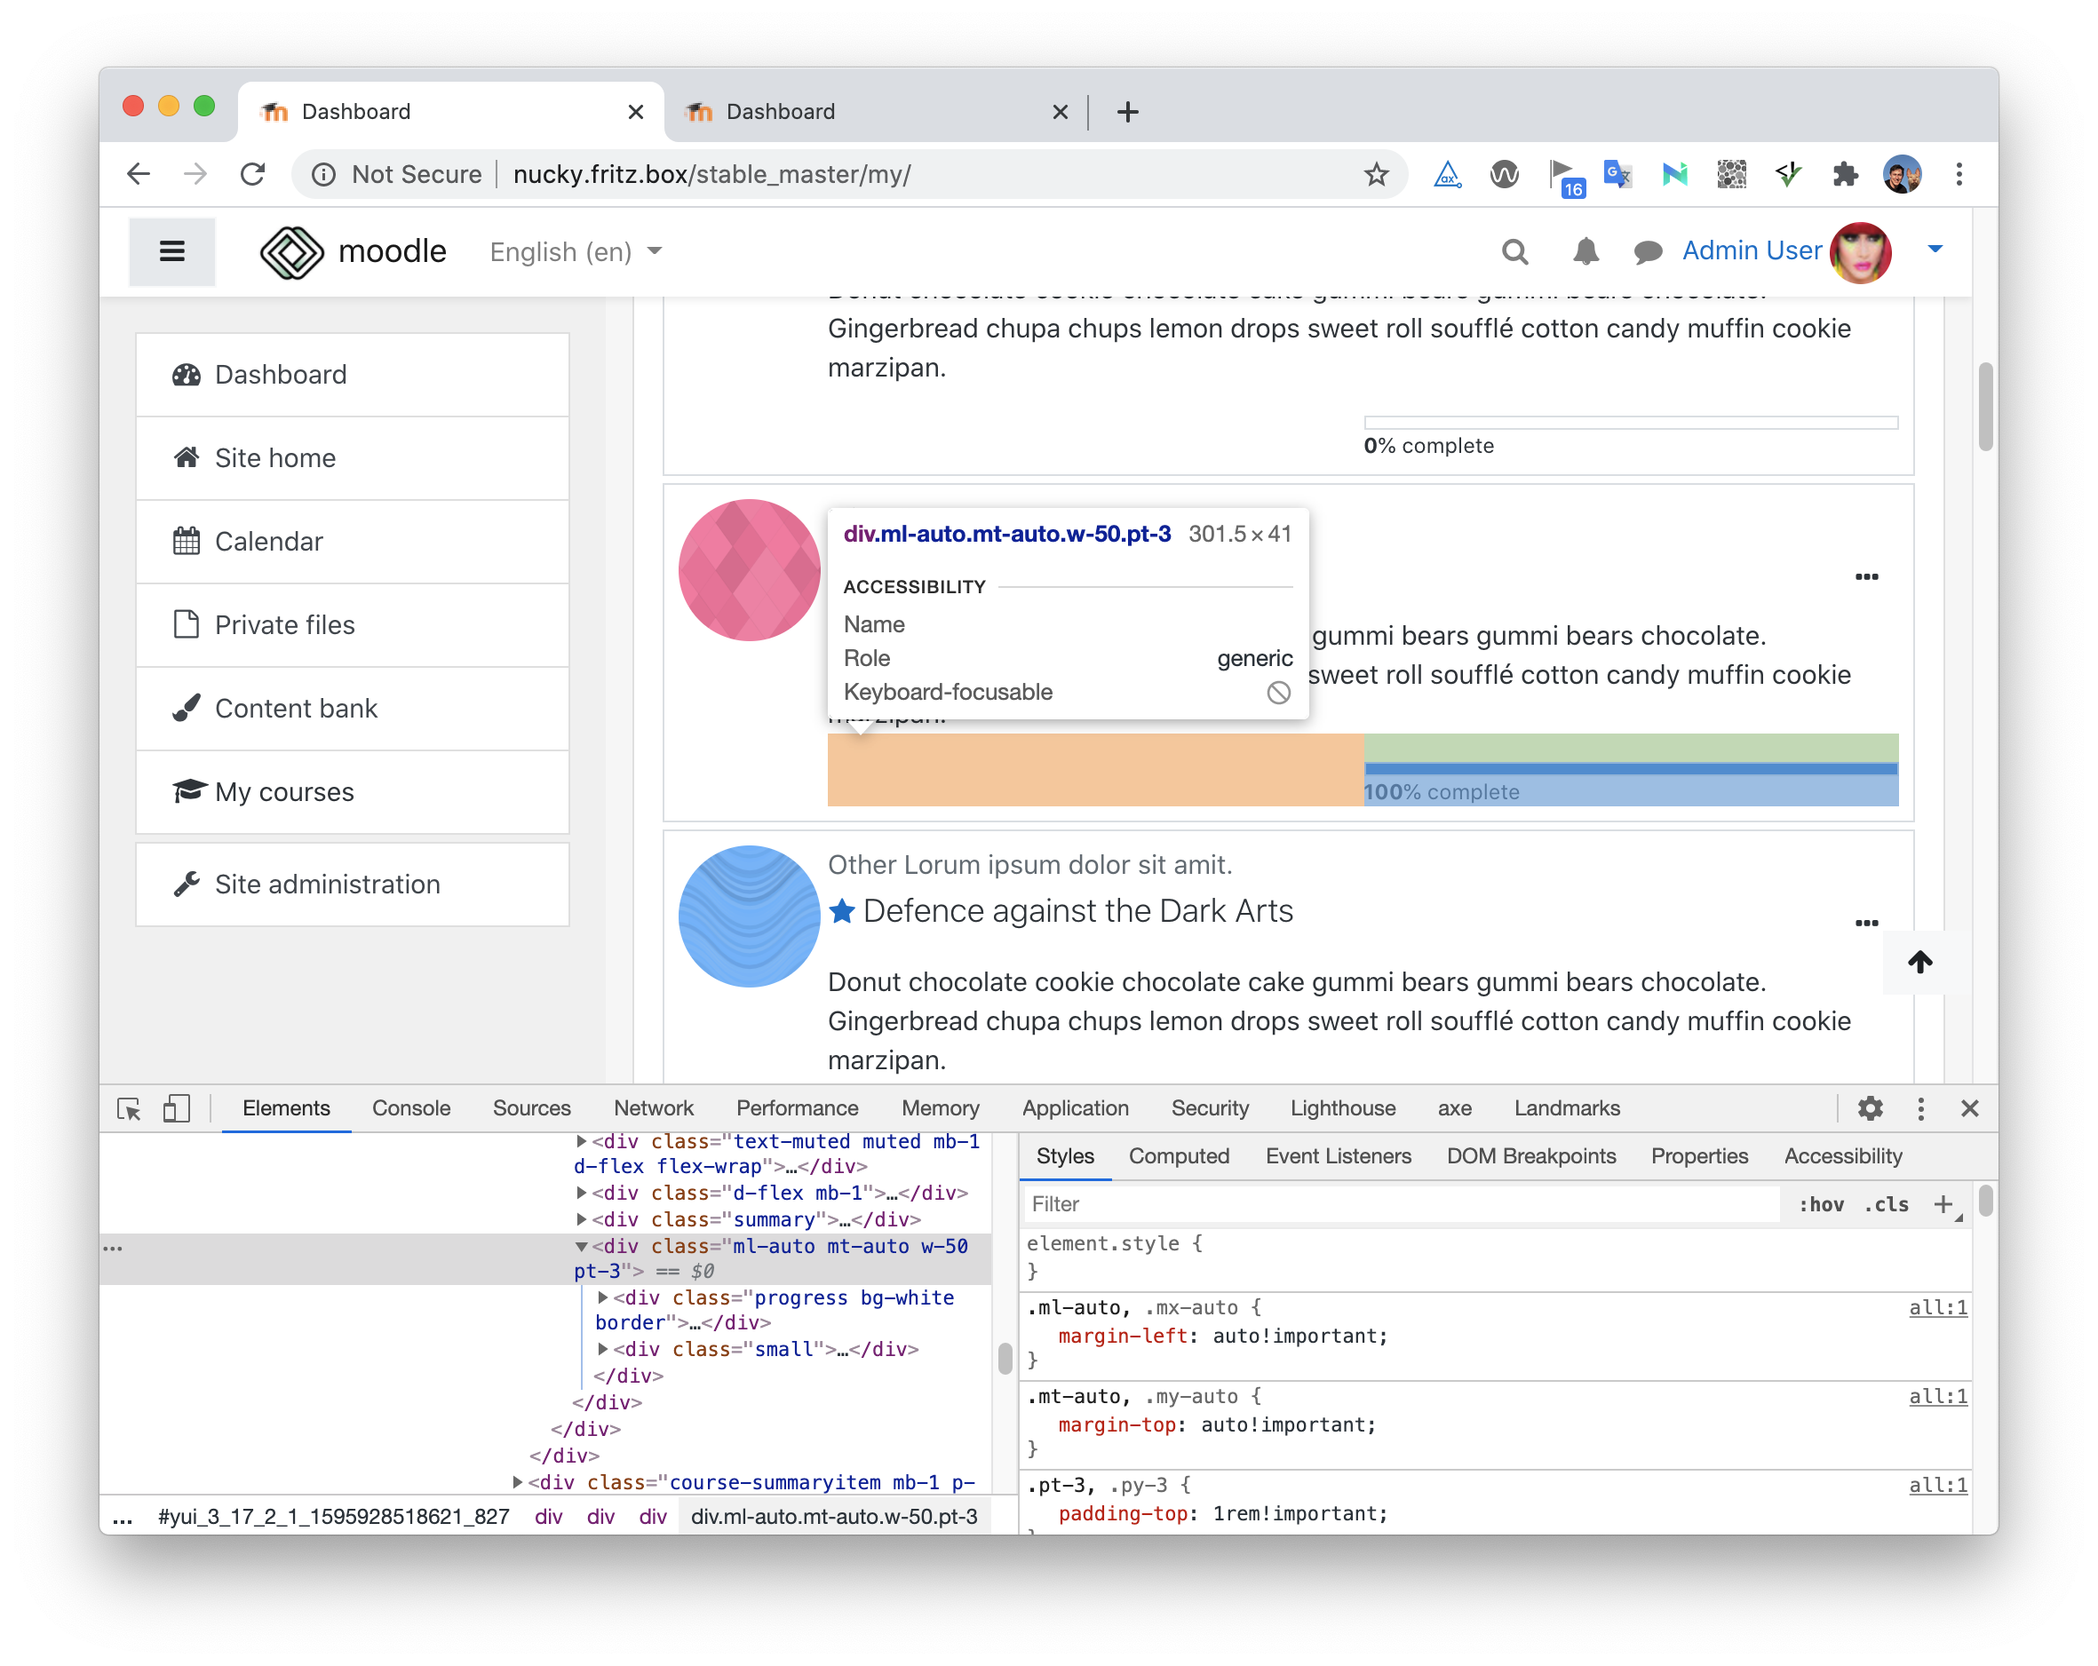Viewport: 2098px width, 1666px height.
Task: Expand the div class summary node
Action: tap(581, 1218)
